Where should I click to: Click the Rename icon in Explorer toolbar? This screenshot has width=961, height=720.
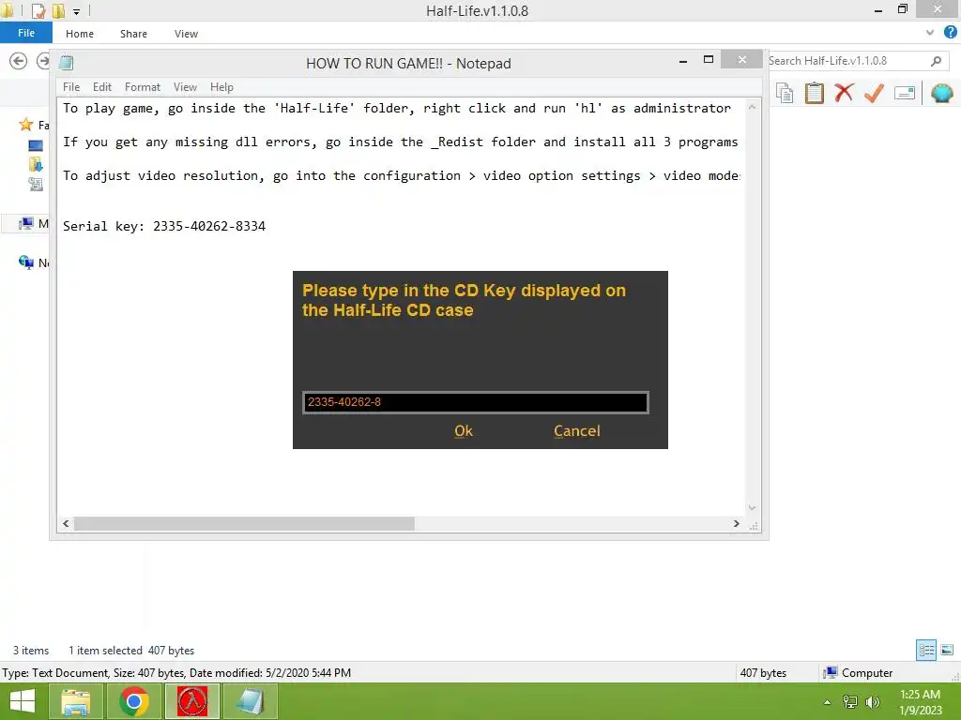tap(905, 93)
